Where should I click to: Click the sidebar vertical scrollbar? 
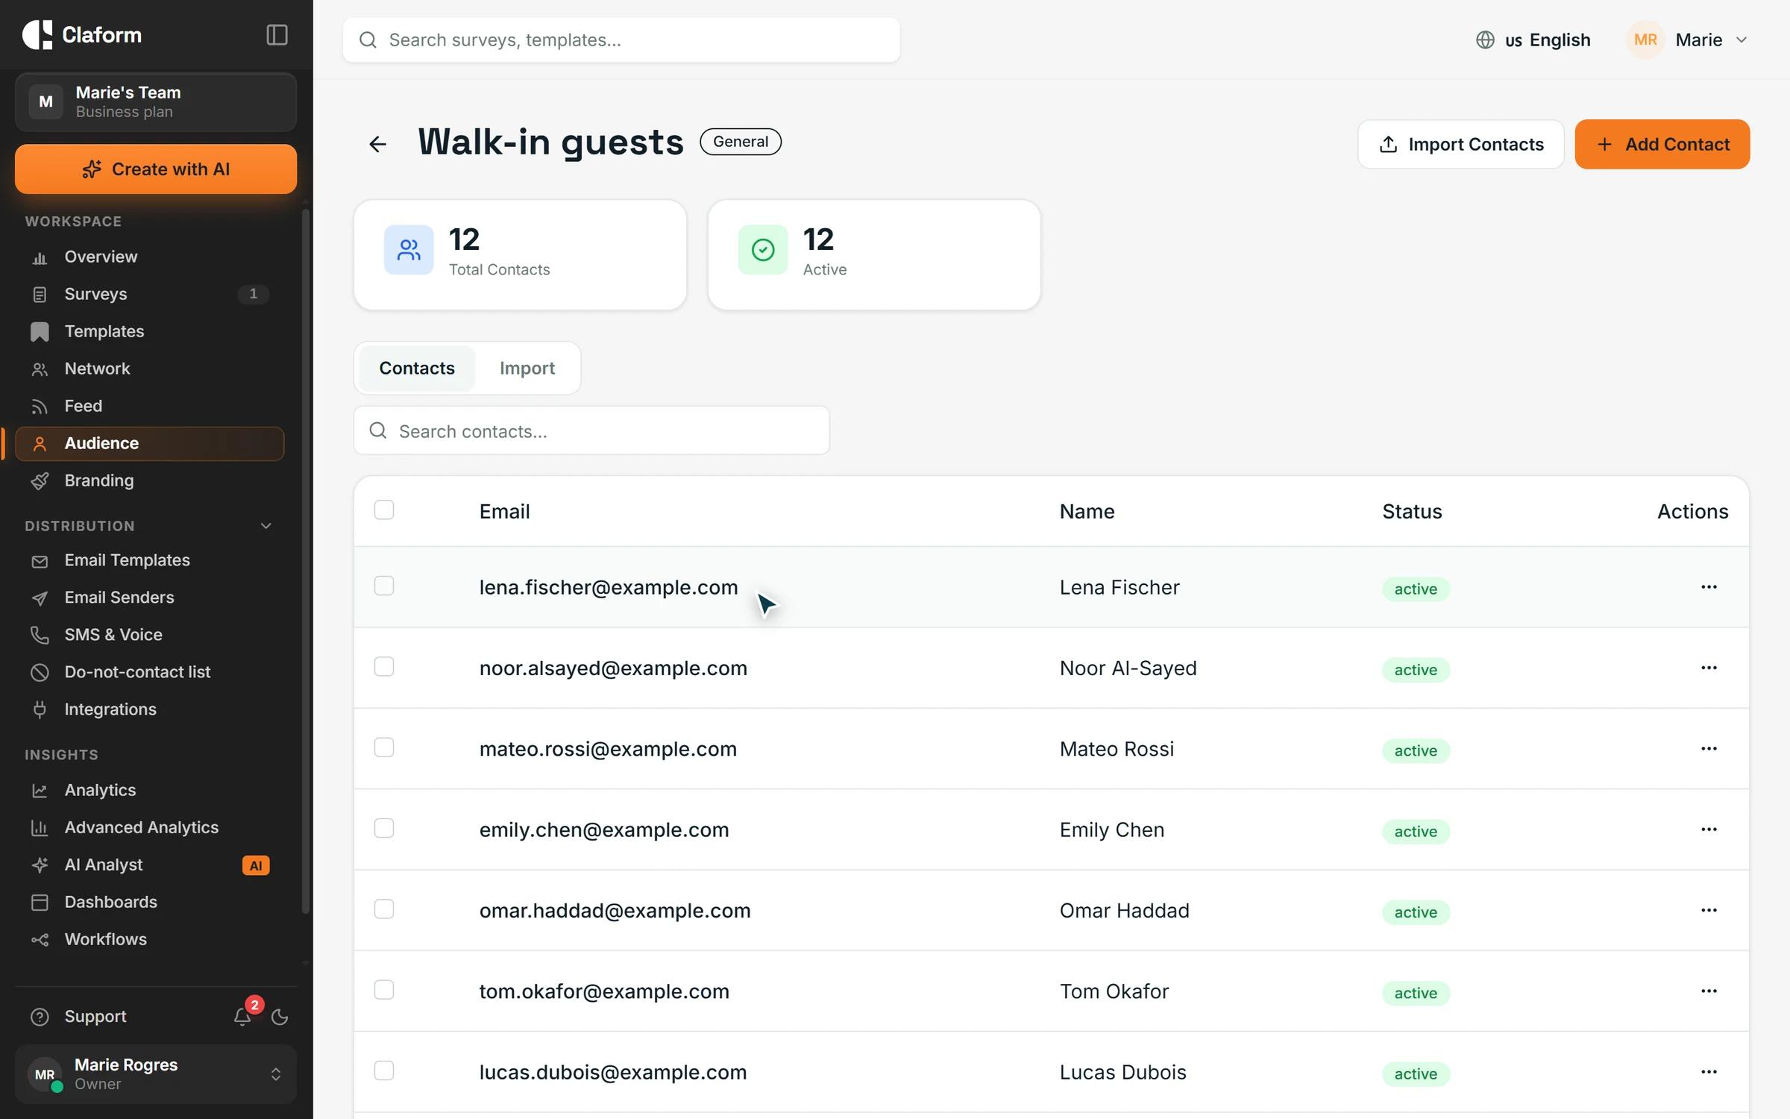click(x=305, y=561)
